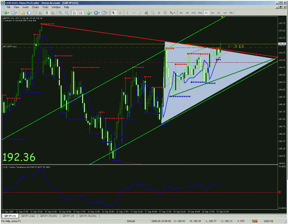Toggle Chart Shift from right edge
Screen dimensions: 288x224
click(x=81, y=13)
